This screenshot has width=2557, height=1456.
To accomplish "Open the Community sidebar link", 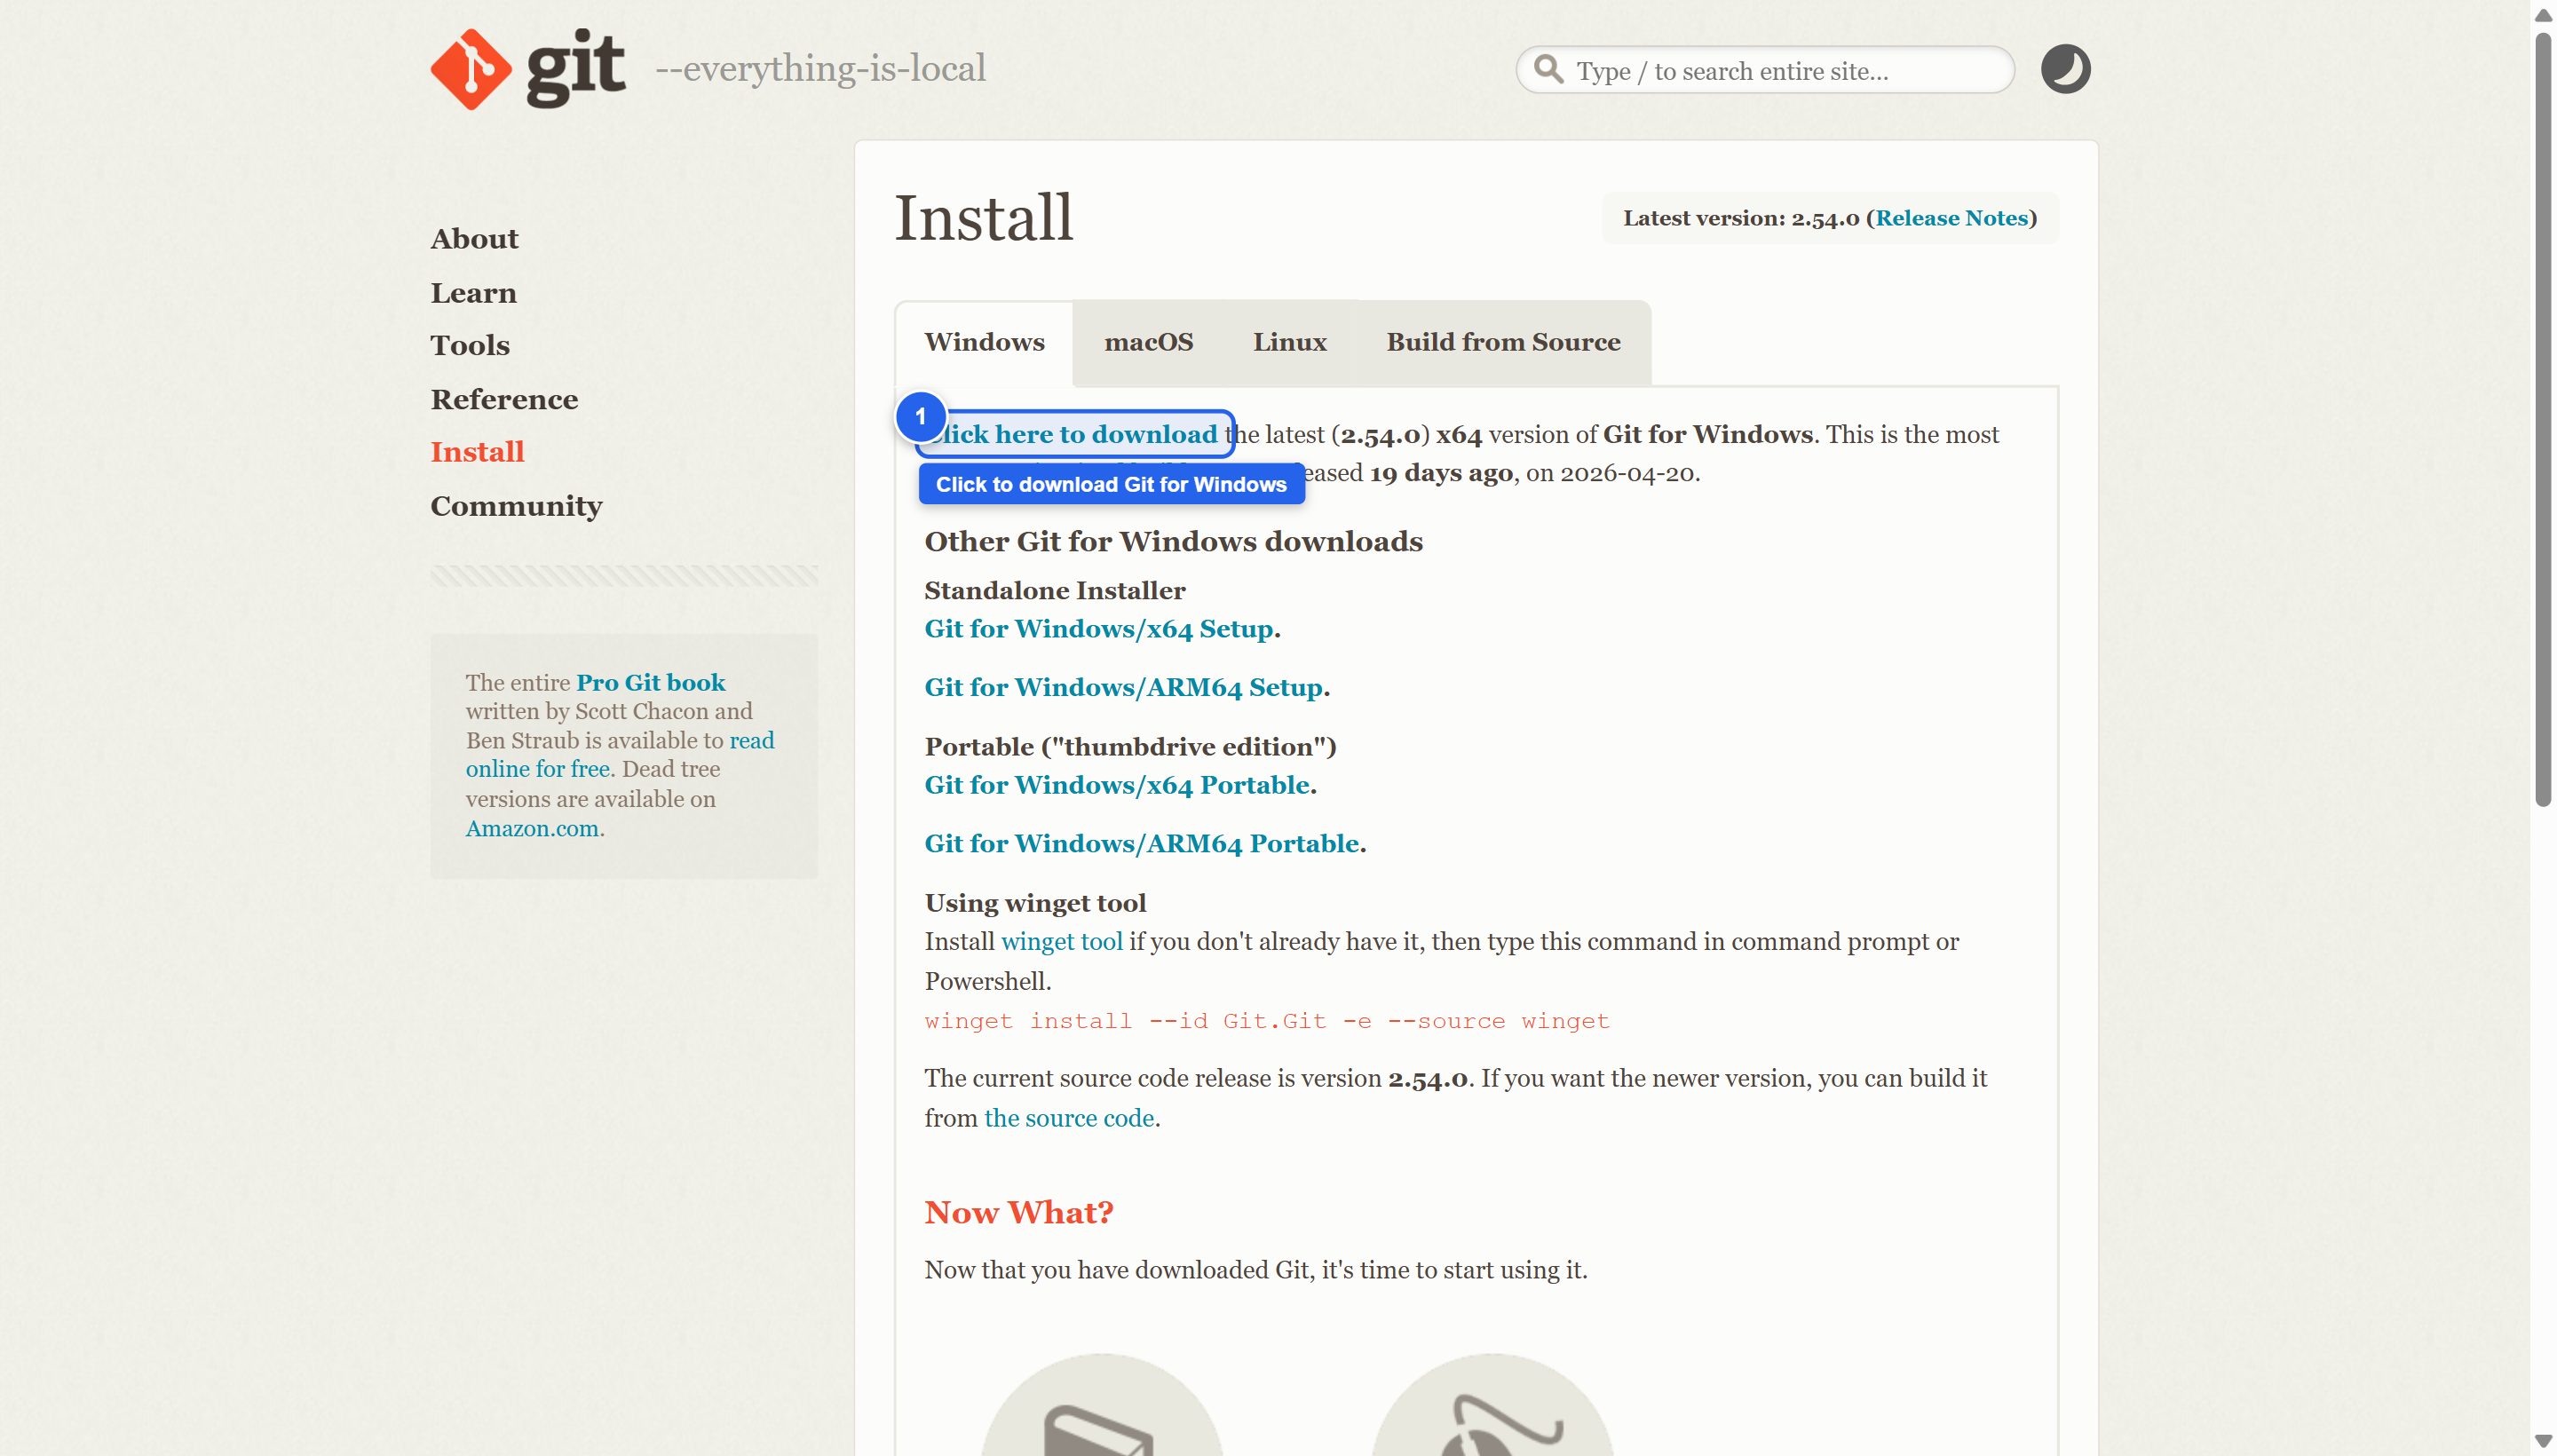I will click(516, 506).
